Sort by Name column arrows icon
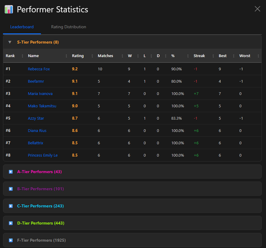Viewport: 266px width, 248px height. [66, 56]
